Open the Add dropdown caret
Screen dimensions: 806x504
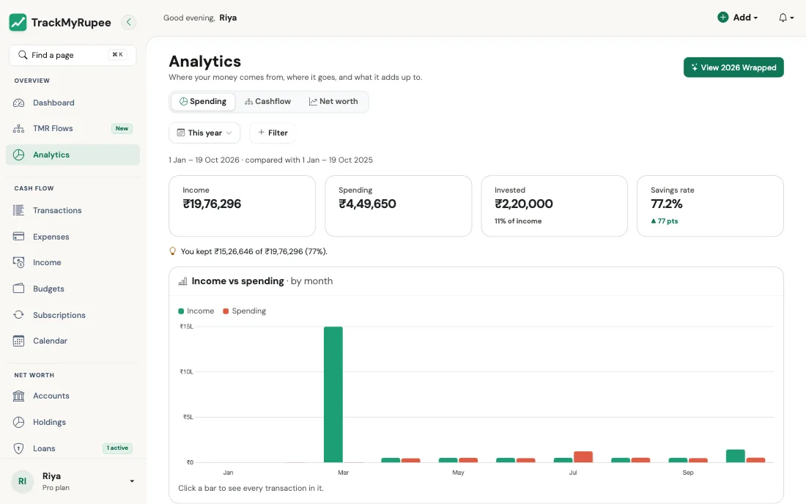tap(755, 18)
